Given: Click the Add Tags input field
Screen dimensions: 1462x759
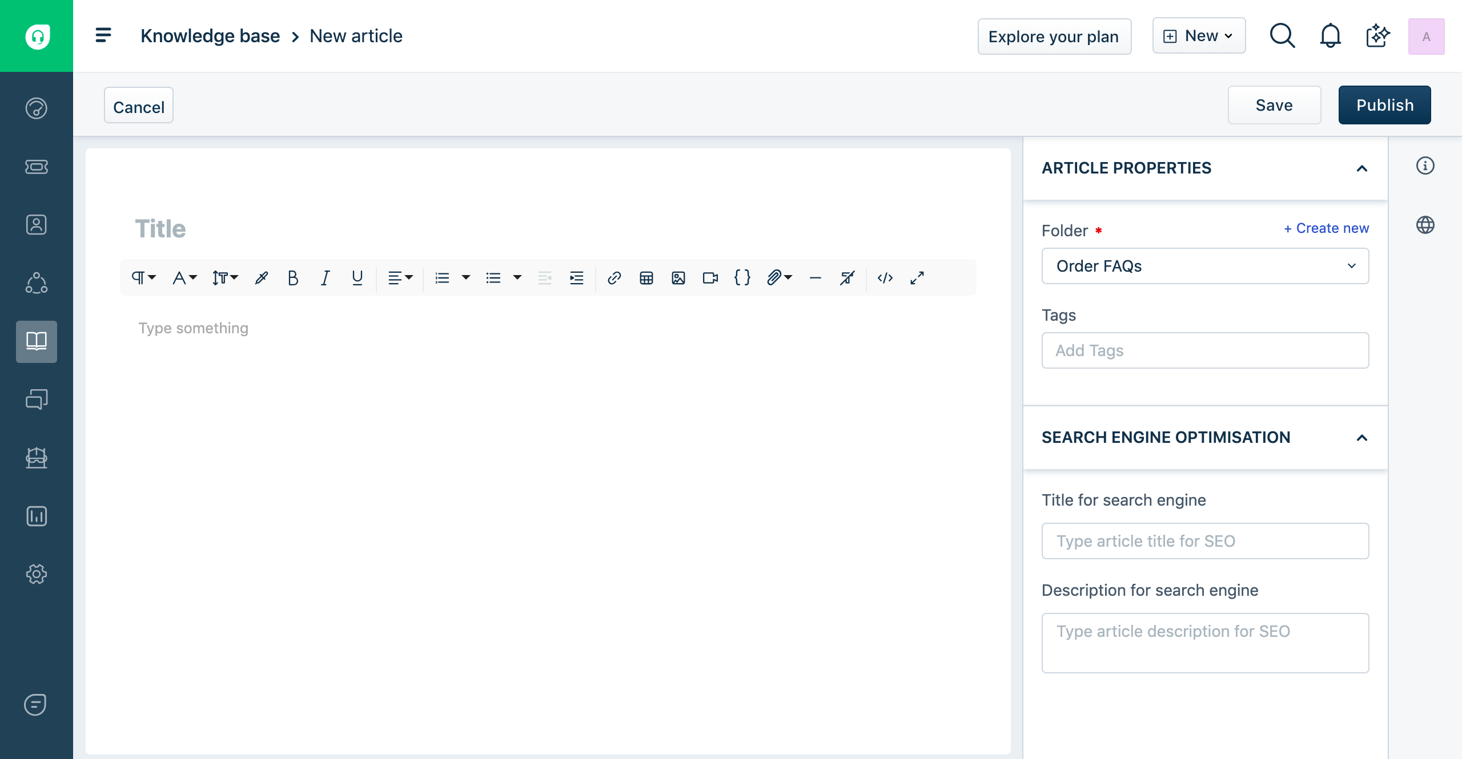Looking at the screenshot, I should [x=1205, y=350].
